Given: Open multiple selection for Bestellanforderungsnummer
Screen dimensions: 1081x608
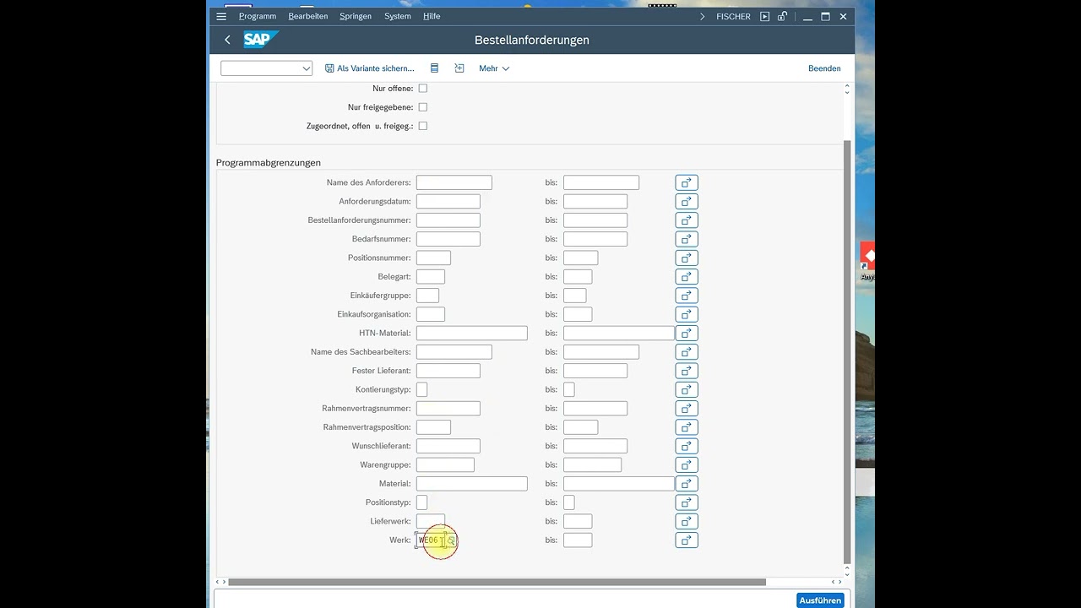Looking at the screenshot, I should (x=687, y=220).
